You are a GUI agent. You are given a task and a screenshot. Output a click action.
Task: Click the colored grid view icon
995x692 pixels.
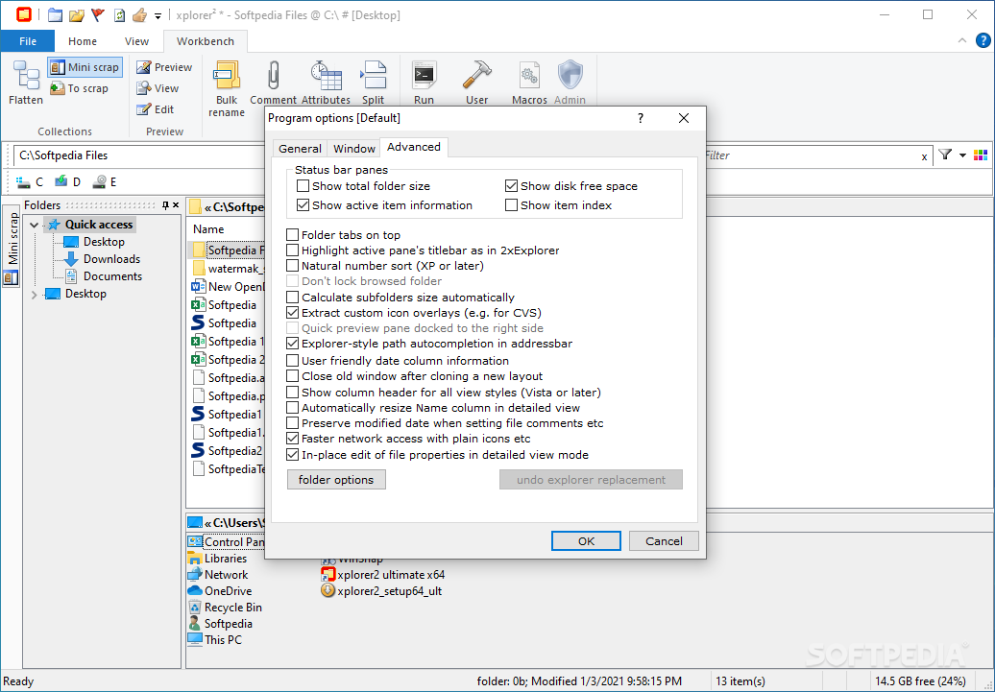point(981,155)
